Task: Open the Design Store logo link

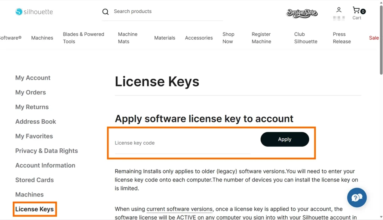Action: pos(302,13)
